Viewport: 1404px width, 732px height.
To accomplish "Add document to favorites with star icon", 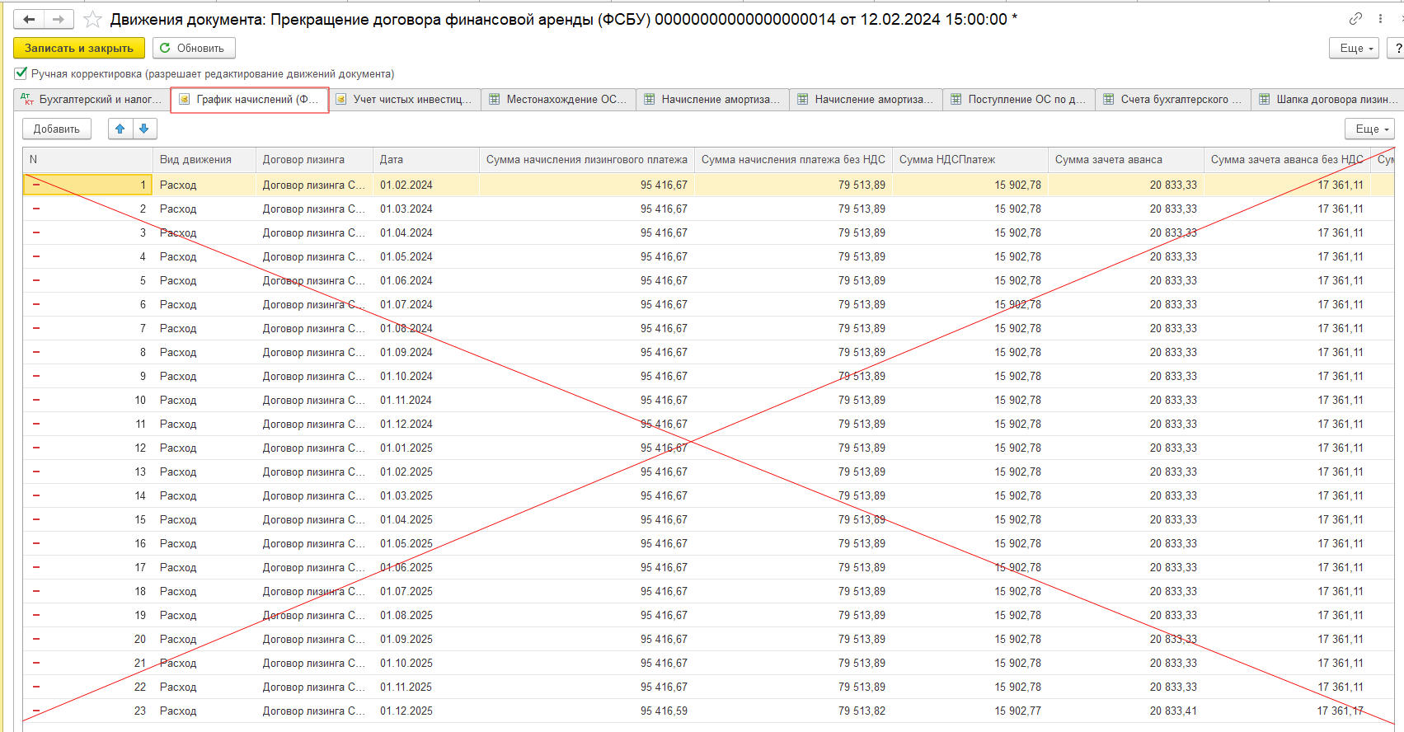I will click(93, 19).
